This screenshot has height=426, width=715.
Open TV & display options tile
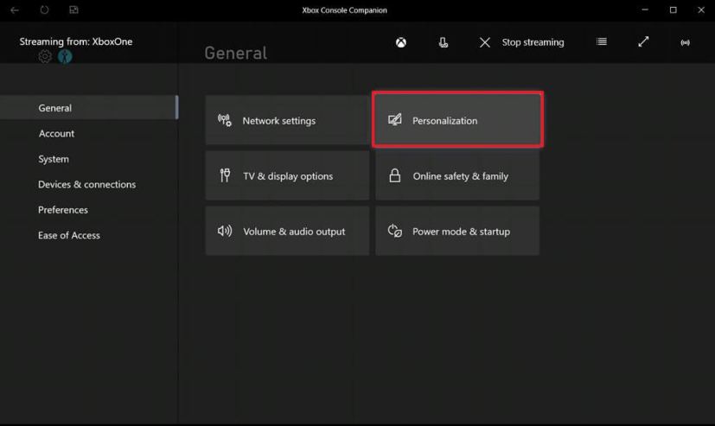[x=287, y=176]
